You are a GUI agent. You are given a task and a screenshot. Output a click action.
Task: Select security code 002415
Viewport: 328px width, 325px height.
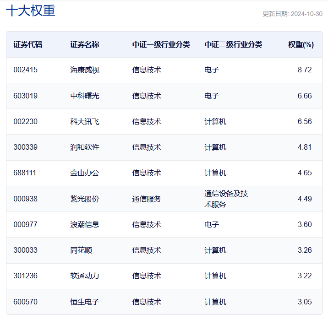pos(26,70)
